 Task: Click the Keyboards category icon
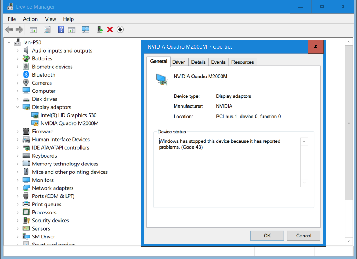click(26, 156)
